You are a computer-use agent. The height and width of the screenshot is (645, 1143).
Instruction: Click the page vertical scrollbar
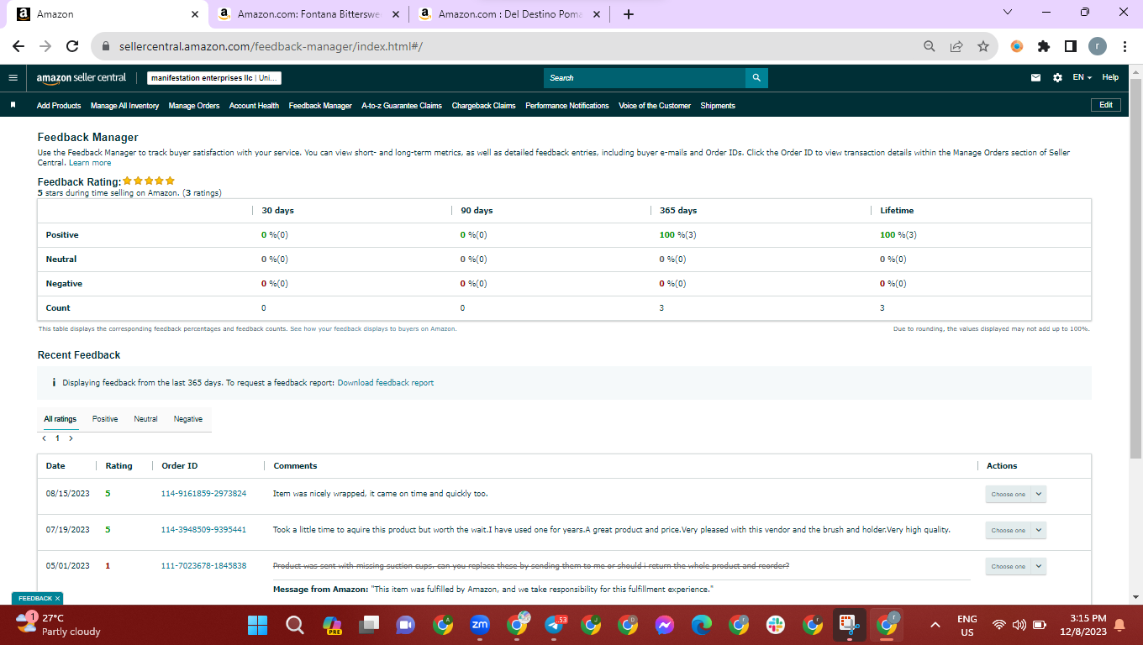[x=1136, y=269]
